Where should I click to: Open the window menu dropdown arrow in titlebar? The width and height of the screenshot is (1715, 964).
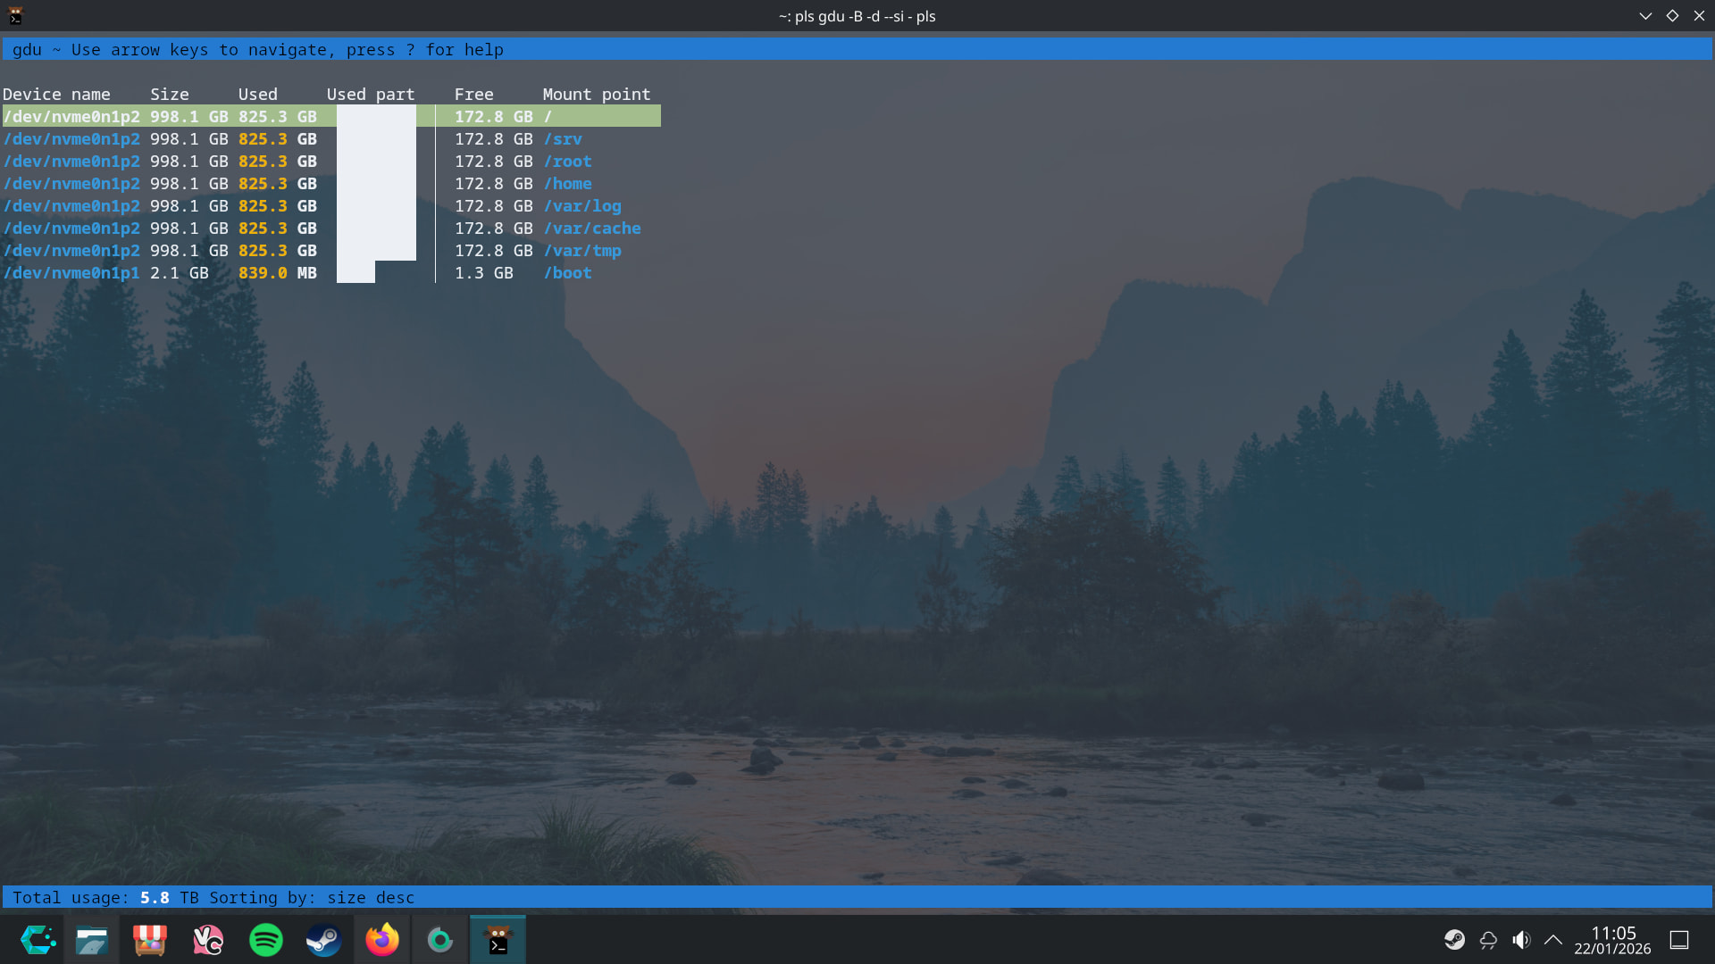click(1645, 16)
